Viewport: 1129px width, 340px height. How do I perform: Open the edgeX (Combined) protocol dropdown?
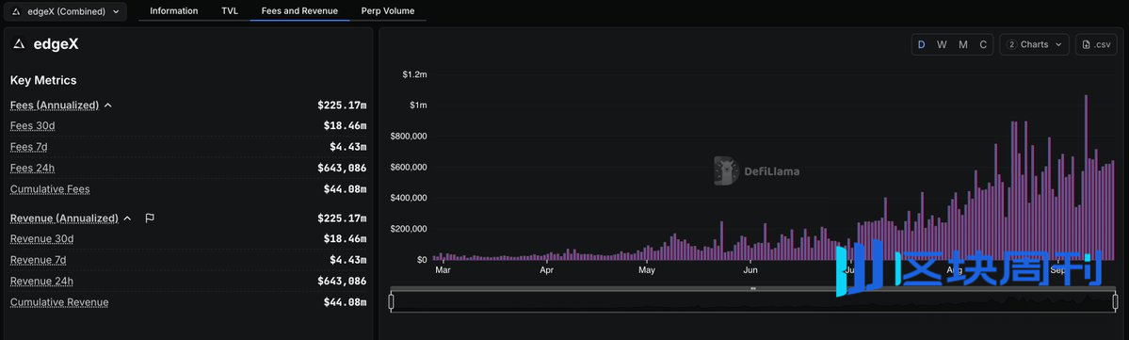(x=66, y=11)
